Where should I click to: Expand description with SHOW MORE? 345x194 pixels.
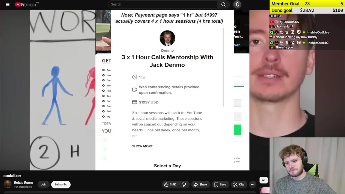tap(142, 146)
